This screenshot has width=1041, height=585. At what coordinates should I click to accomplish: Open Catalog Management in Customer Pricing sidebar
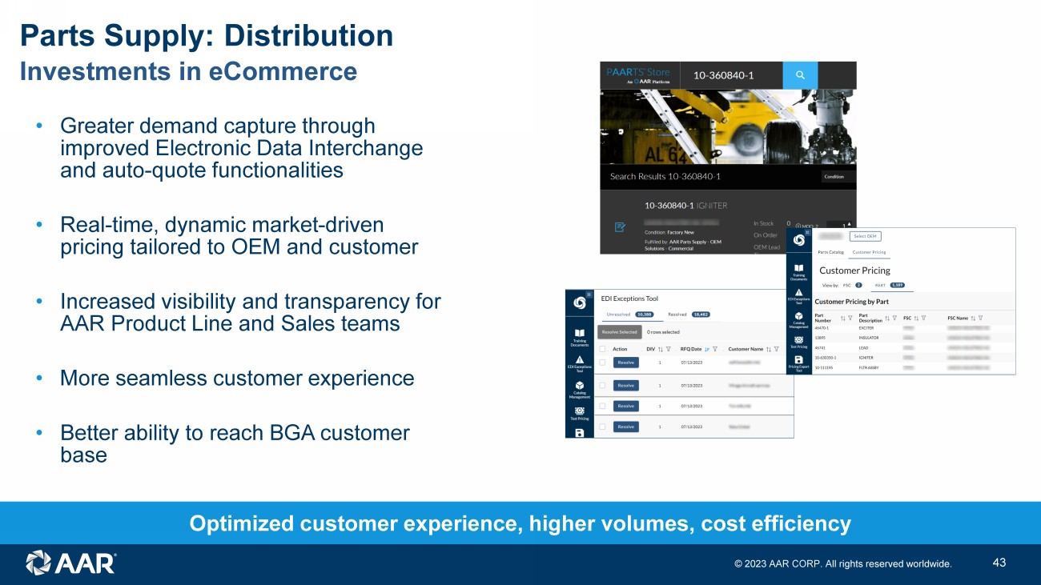click(798, 322)
